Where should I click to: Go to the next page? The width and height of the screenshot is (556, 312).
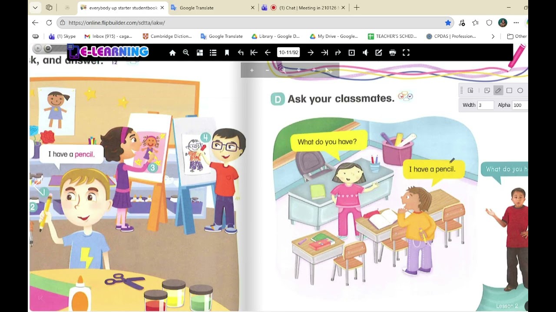[311, 52]
